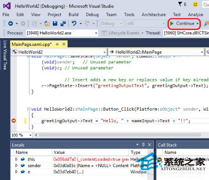The height and width of the screenshot is (180, 209).
Task: Open the Locals panel options dropdown
Action: coord(137,145)
